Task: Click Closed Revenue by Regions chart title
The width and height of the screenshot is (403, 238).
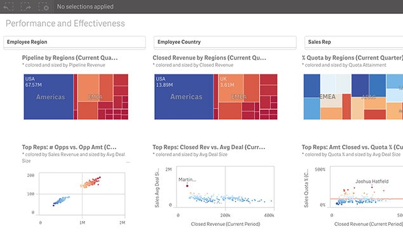Action: click(x=209, y=58)
